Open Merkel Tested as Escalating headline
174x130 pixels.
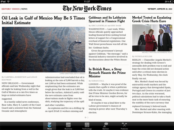(x=152, y=19)
